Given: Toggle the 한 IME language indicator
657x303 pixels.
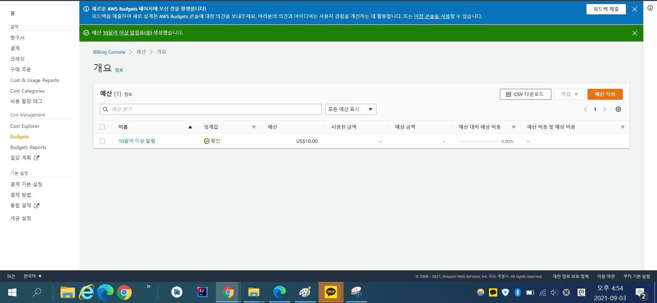Looking at the screenshot, I should pyautogui.click(x=581, y=292).
